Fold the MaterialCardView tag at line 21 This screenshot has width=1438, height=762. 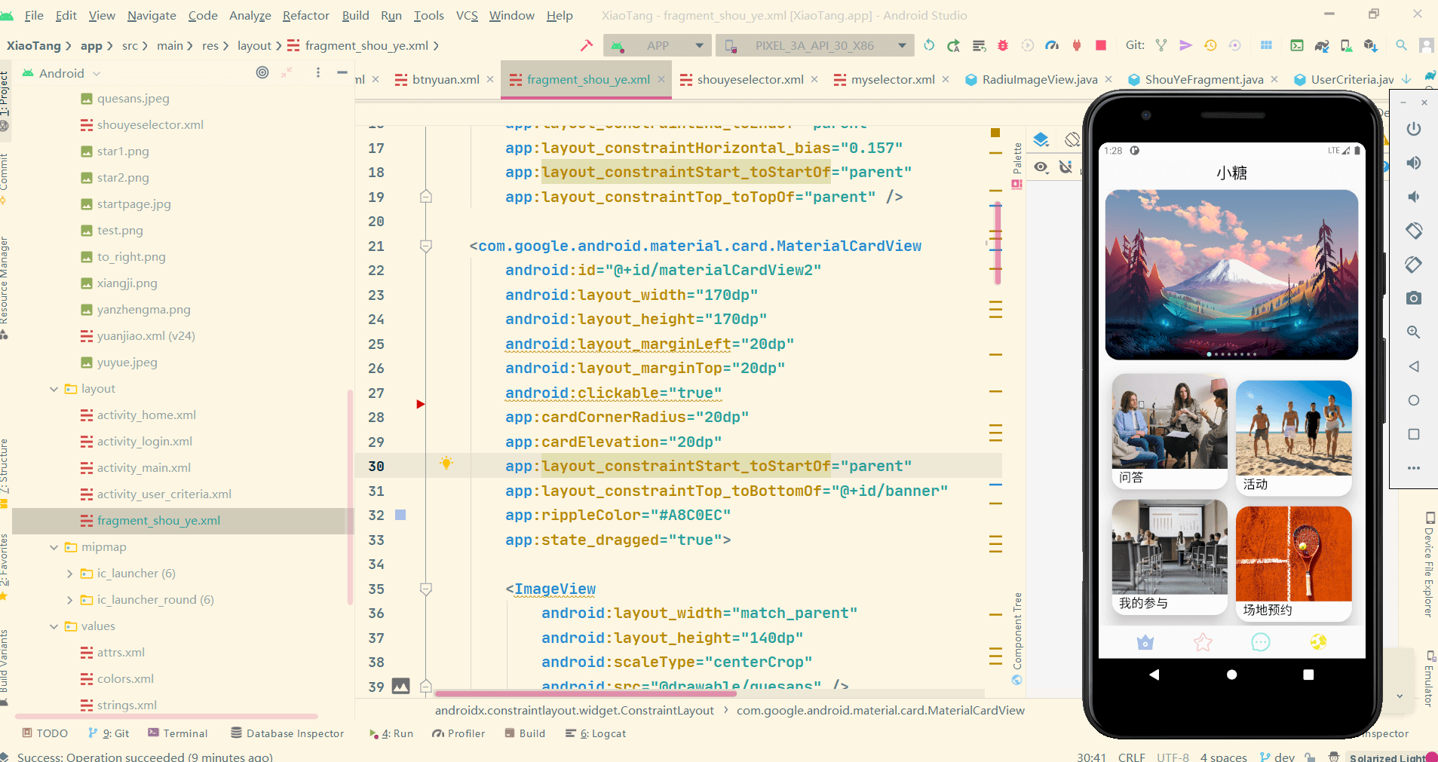click(425, 246)
